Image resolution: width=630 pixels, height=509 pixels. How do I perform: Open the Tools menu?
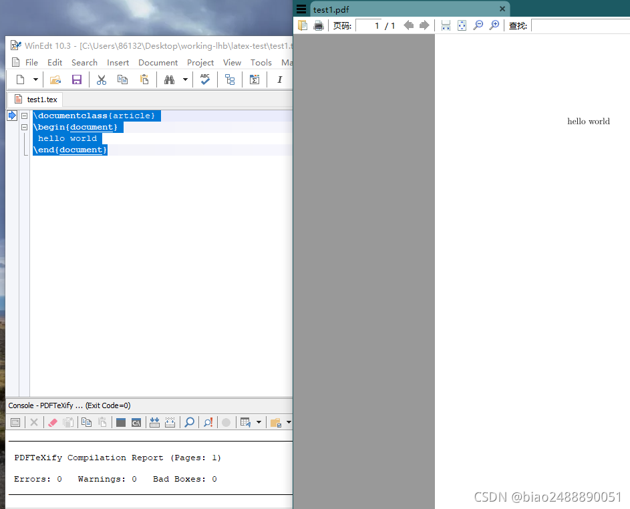click(261, 62)
